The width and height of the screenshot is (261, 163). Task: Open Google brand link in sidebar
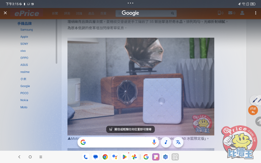(25, 86)
